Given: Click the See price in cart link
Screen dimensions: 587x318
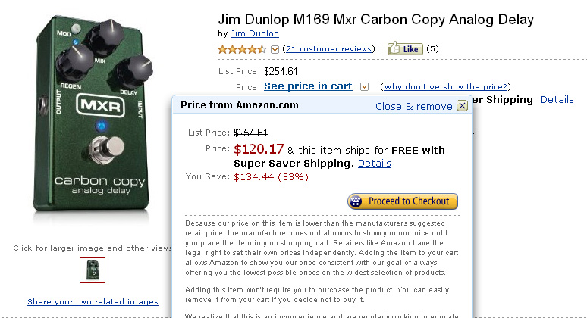Looking at the screenshot, I should pyautogui.click(x=308, y=86).
